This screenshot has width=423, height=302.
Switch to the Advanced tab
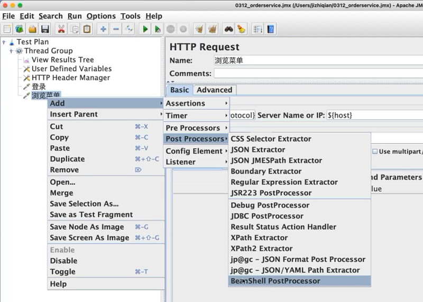[x=215, y=90]
